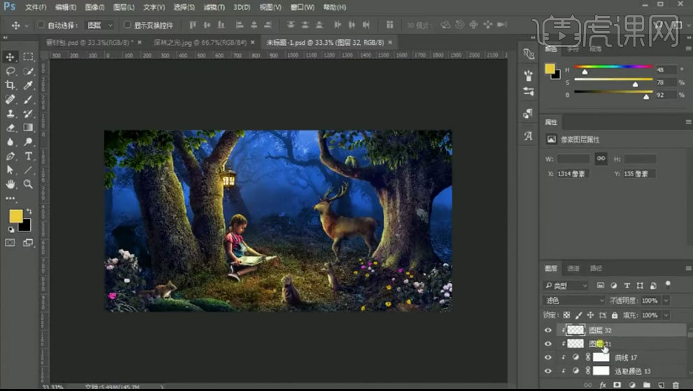
Task: Toggle lock all padlock
Action: click(615, 315)
